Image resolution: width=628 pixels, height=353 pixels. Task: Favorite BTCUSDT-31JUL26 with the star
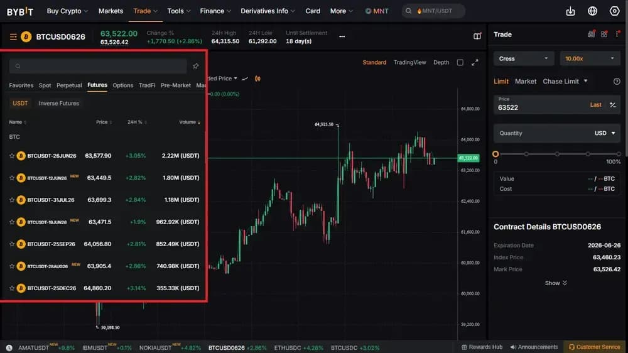(11, 200)
